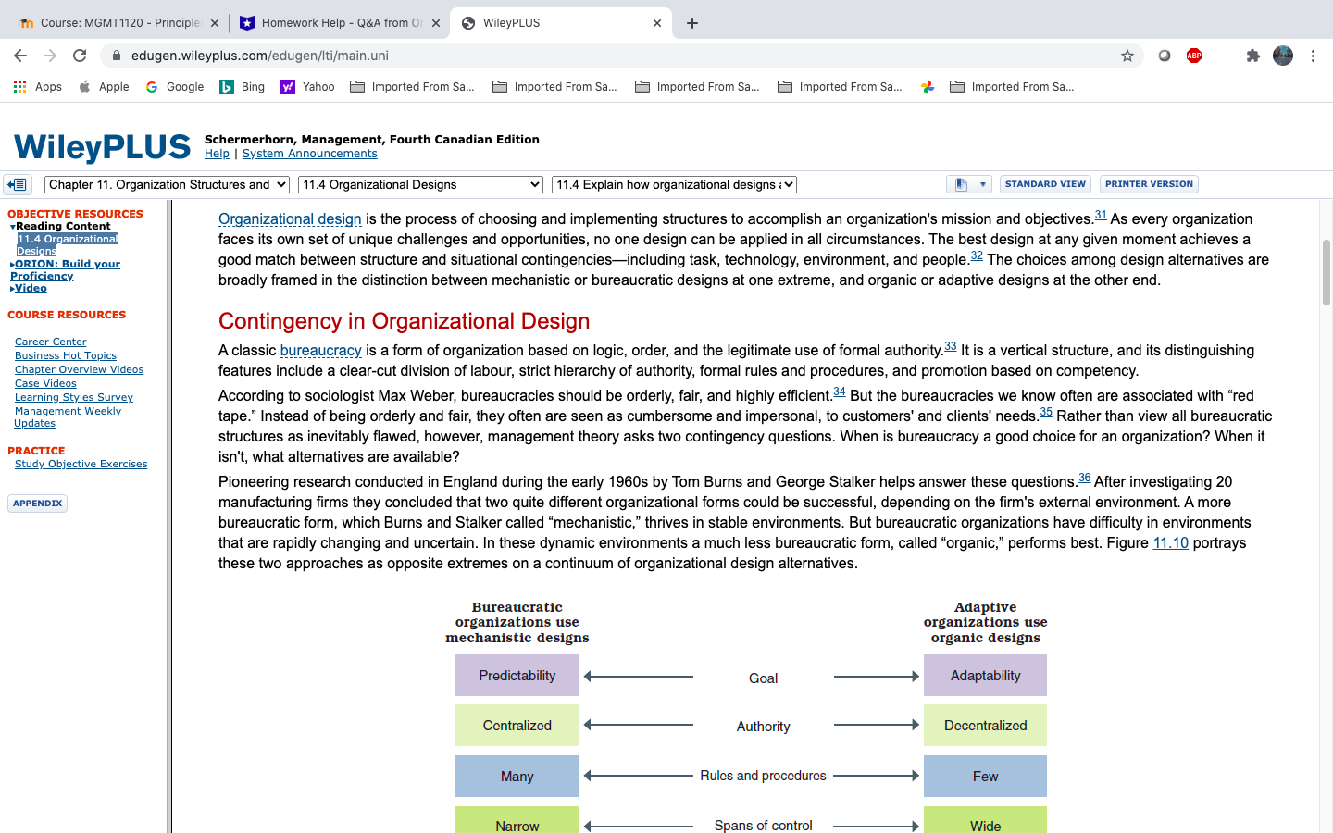Close the Homework Help tab
The image size is (1333, 833).
pyautogui.click(x=436, y=23)
